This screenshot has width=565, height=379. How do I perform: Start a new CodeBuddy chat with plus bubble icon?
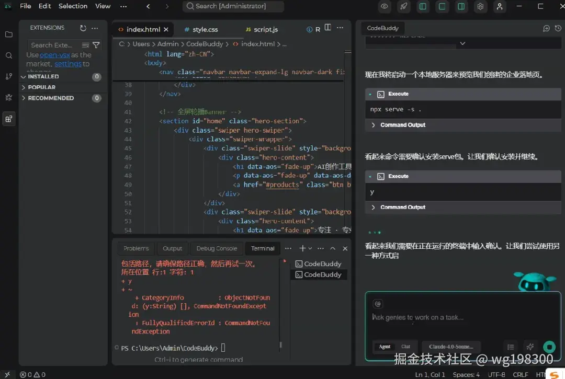click(546, 28)
